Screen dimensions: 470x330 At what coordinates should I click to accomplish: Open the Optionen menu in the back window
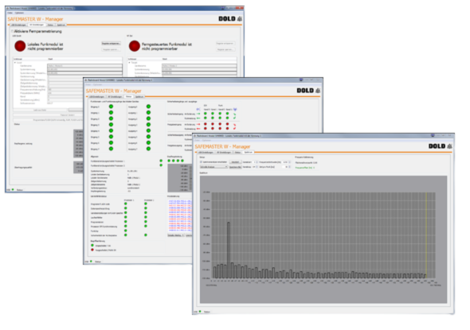[19, 13]
